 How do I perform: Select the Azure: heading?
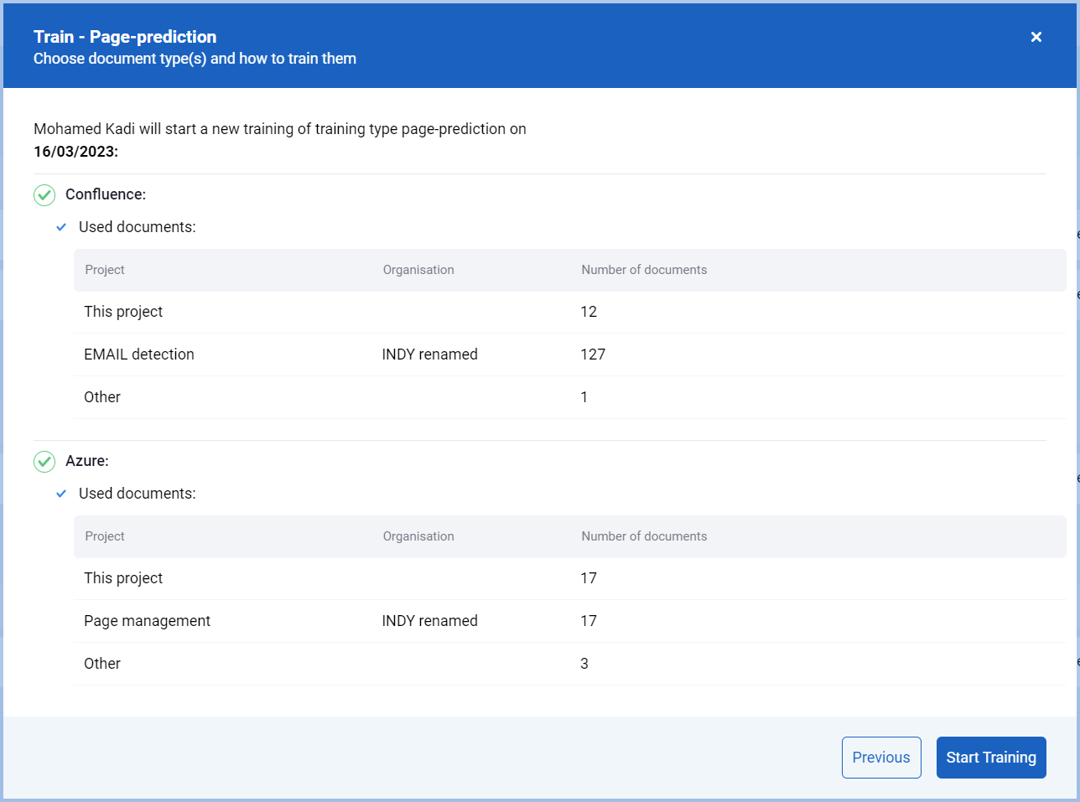click(87, 461)
